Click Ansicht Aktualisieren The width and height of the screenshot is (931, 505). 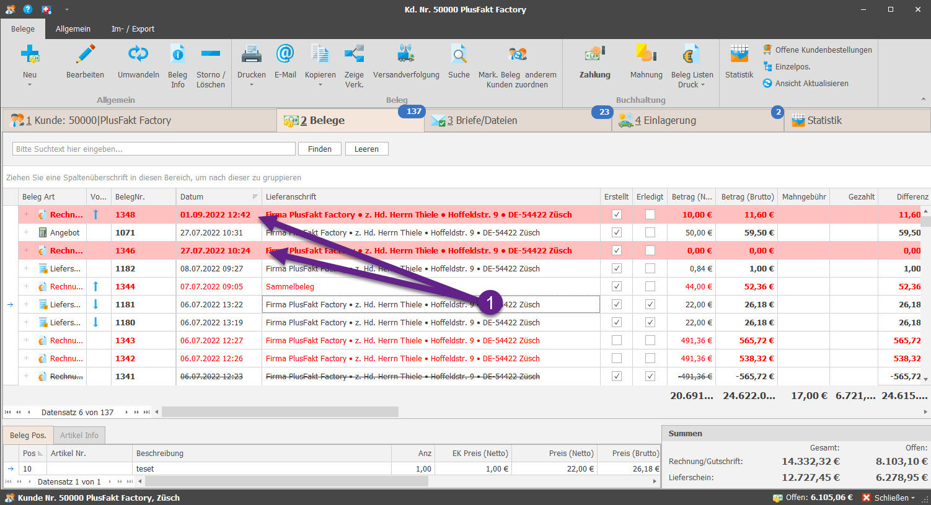tap(806, 83)
